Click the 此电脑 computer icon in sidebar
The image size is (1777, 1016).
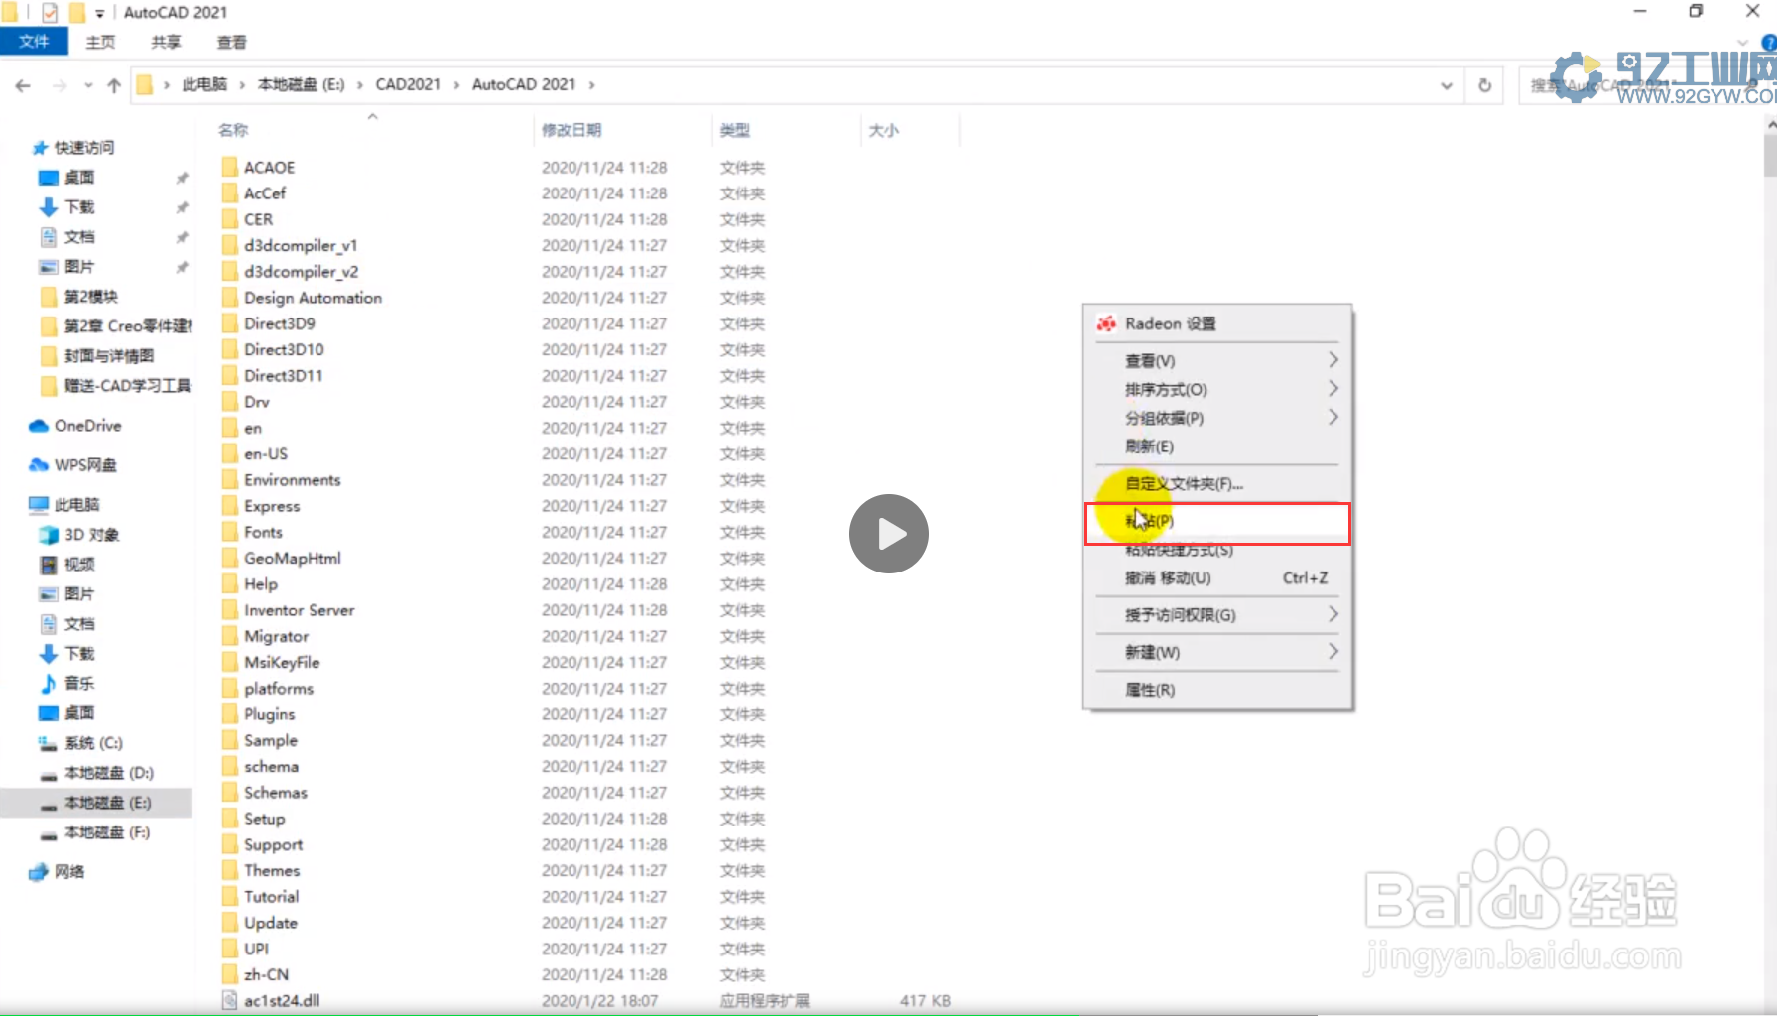[x=39, y=505]
